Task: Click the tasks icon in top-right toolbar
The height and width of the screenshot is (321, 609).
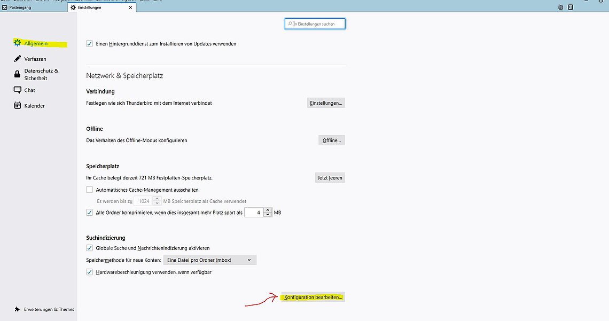Action: [571, 7]
